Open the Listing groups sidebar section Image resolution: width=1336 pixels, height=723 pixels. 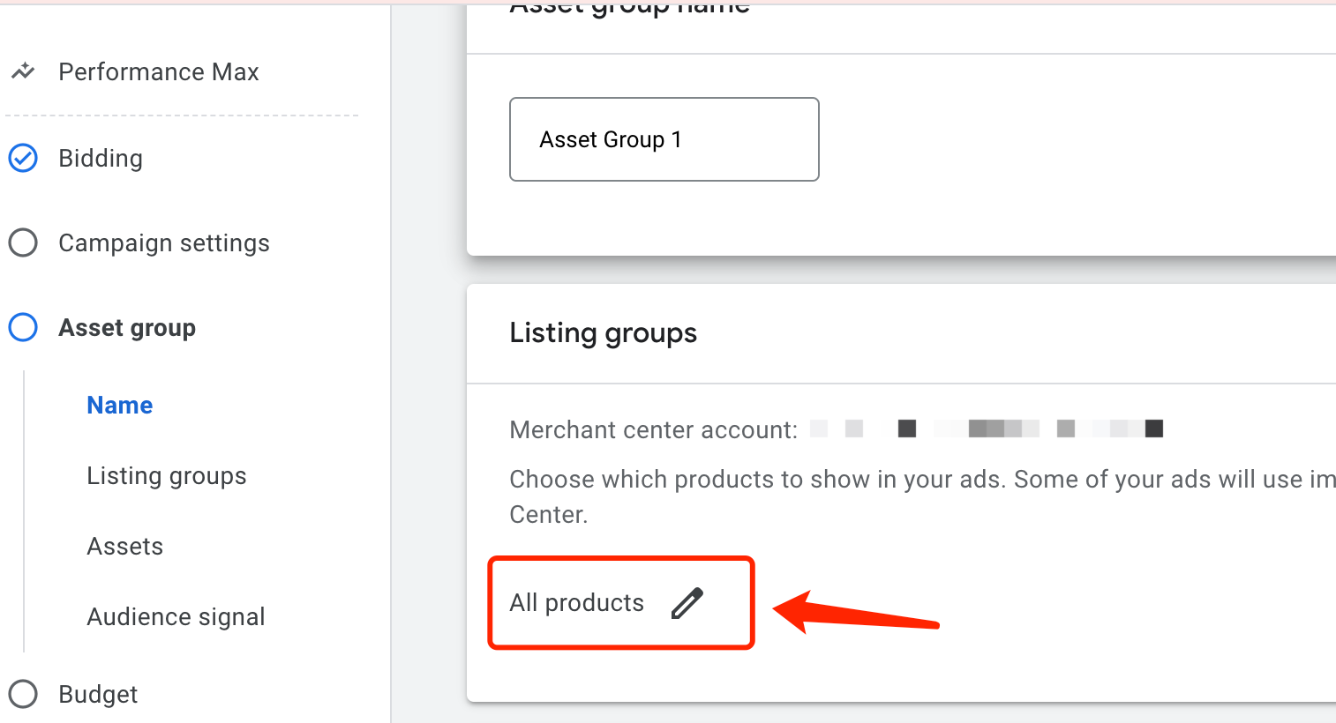coord(166,475)
